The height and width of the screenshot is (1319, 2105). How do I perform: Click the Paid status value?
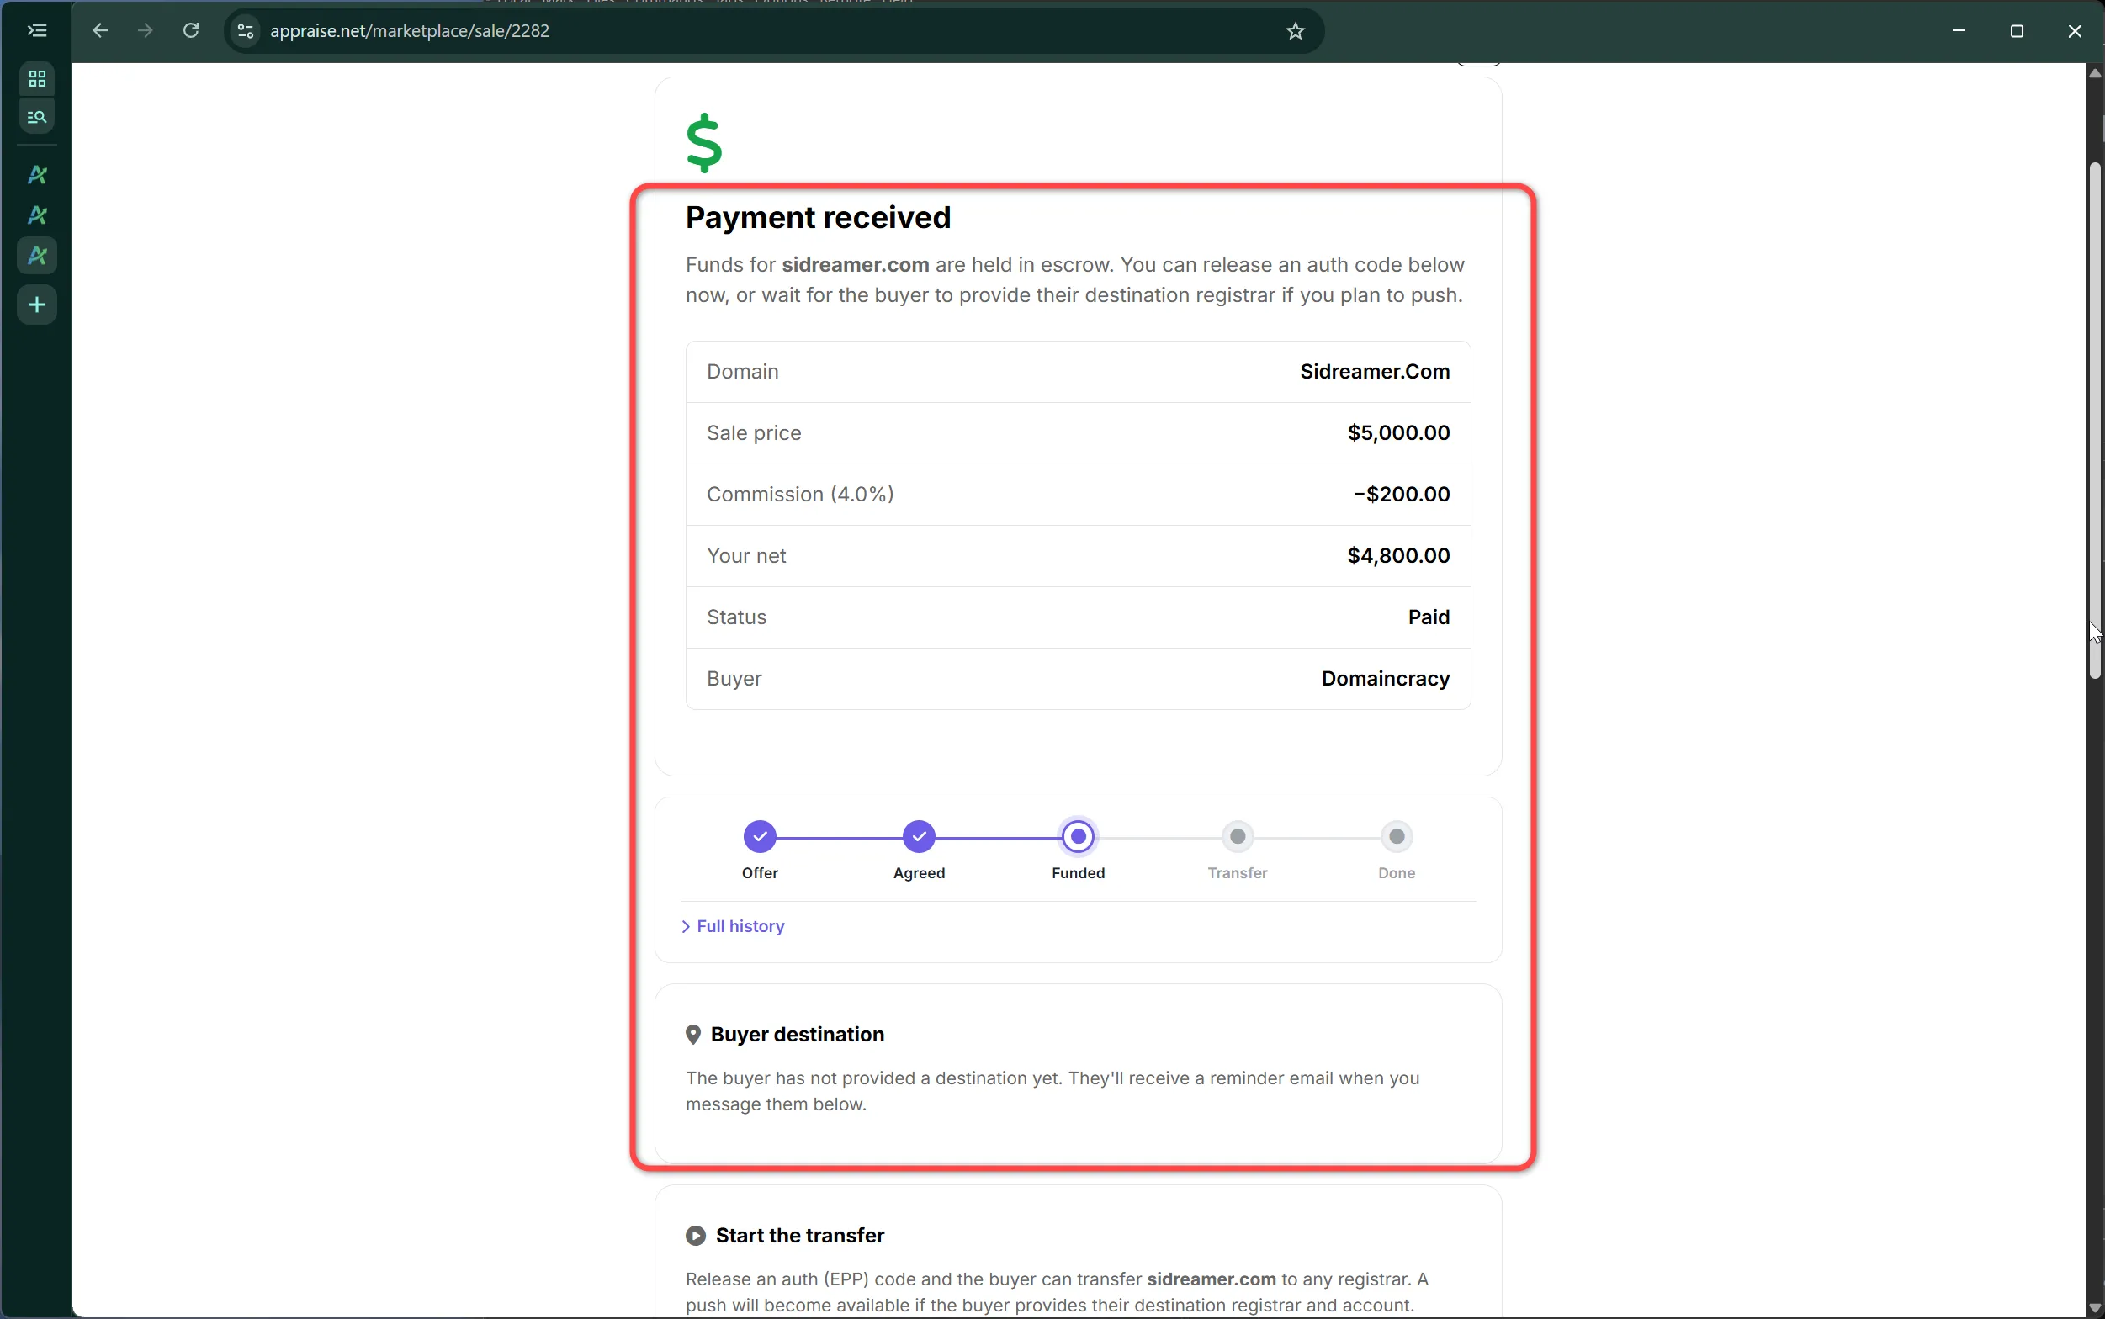[x=1429, y=617]
